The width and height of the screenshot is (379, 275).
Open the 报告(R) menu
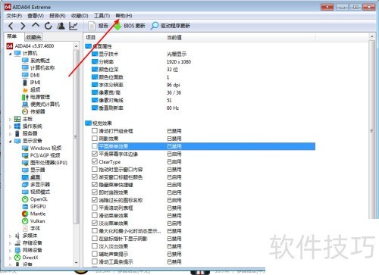tap(58, 16)
